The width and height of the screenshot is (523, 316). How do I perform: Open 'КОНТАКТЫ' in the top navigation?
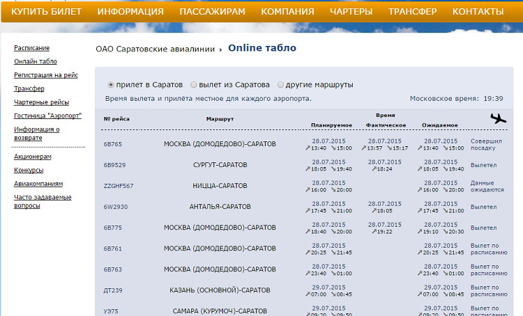pos(478,12)
